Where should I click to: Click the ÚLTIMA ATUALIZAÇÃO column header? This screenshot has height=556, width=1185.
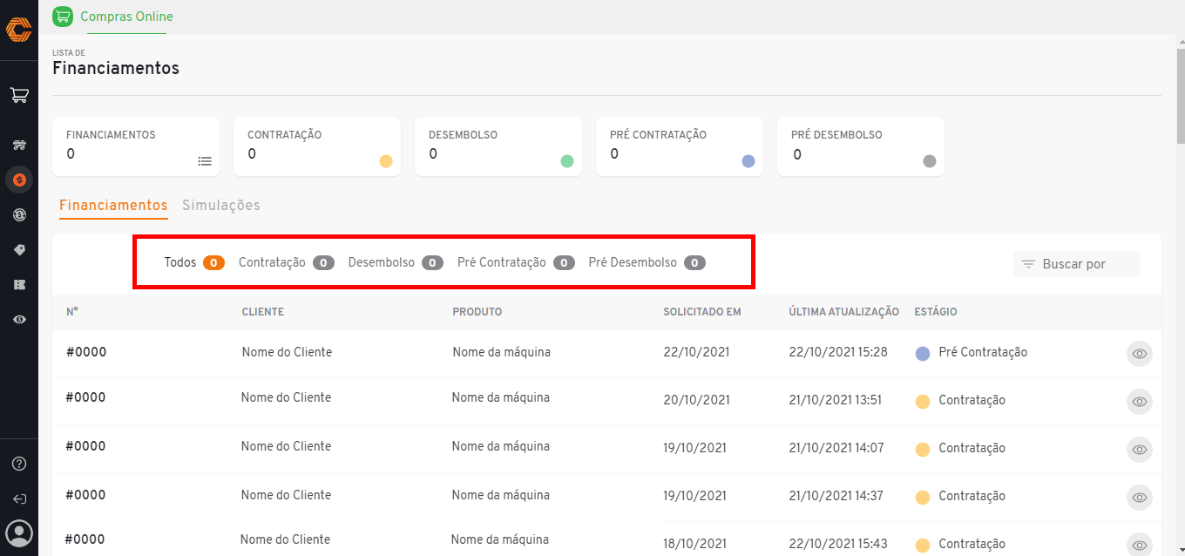point(844,312)
